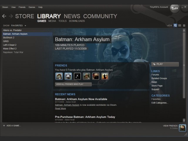Switch to list view icon
This screenshot has height=141, width=188.
coord(180,26)
